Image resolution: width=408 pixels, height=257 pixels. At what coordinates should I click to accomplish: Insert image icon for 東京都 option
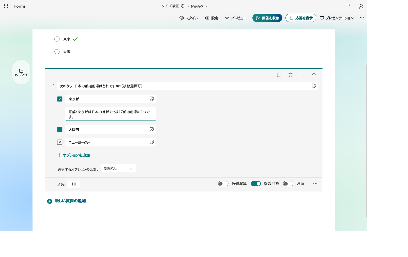point(152,99)
